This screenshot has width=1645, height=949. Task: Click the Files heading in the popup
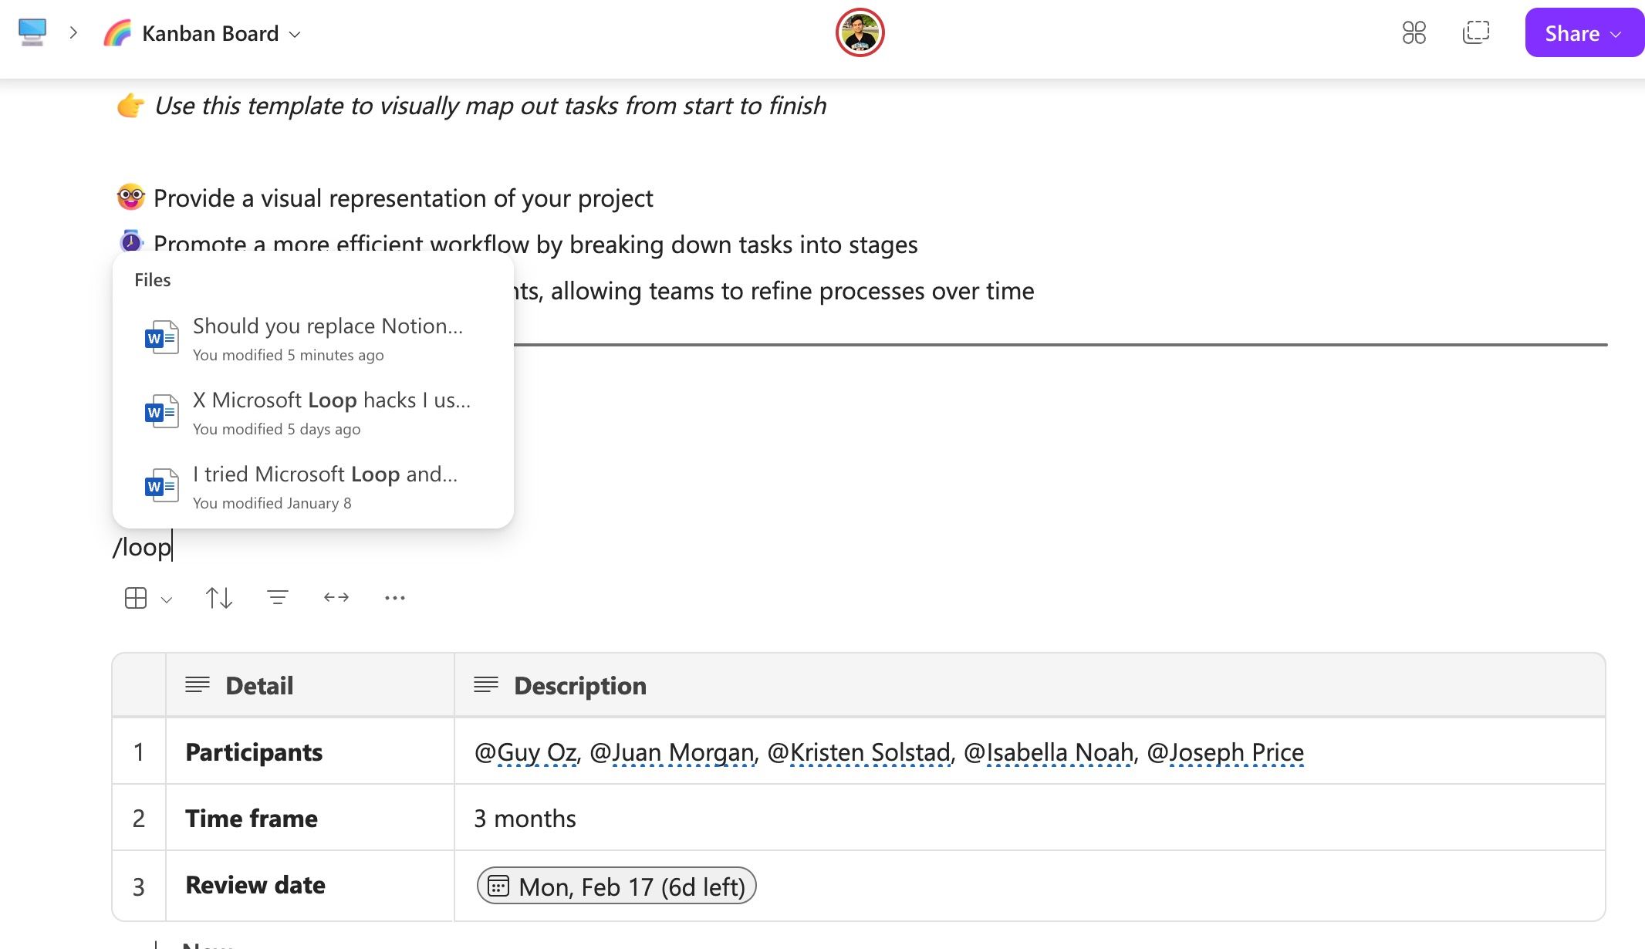[x=152, y=280]
